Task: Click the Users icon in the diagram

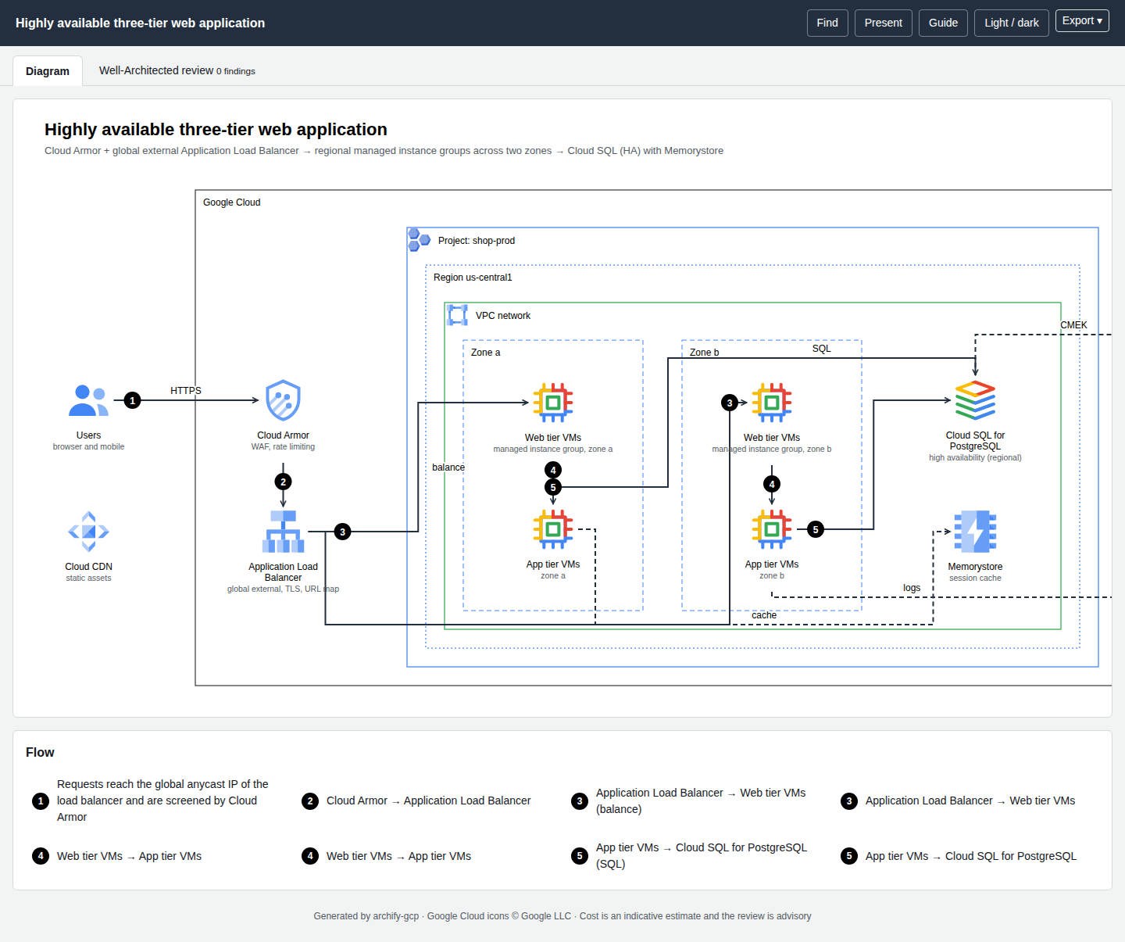Action: (88, 401)
